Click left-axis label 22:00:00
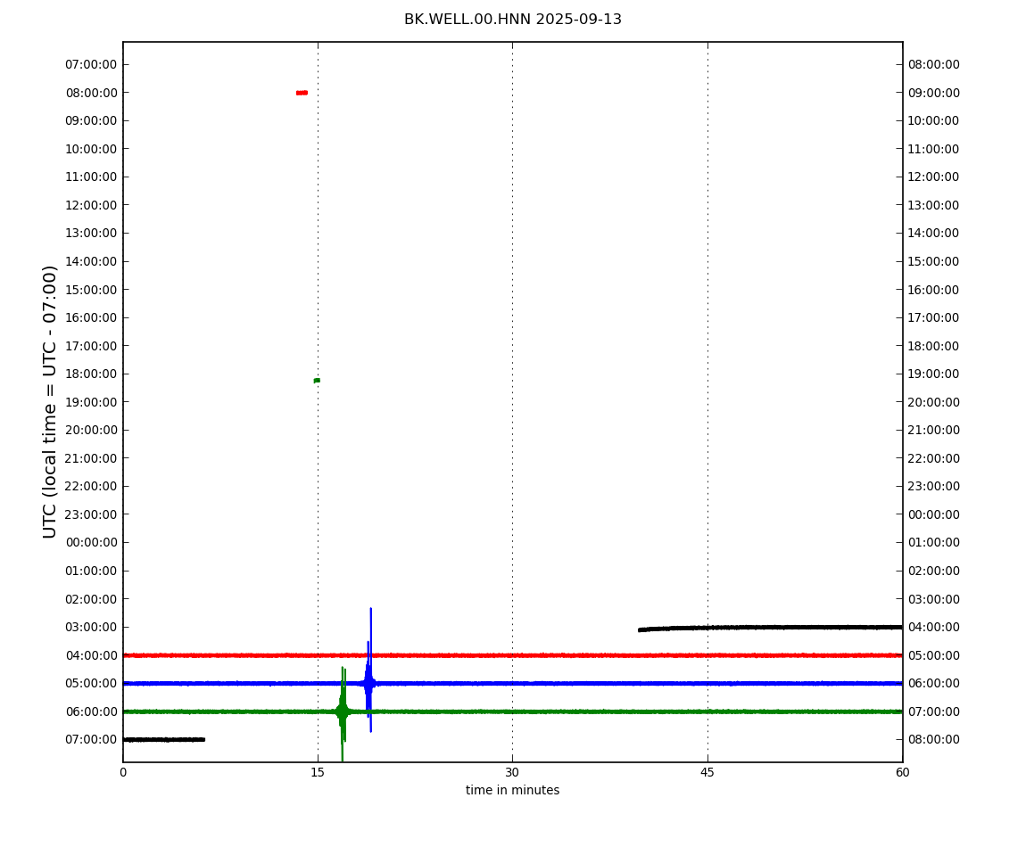1026x847 pixels. coord(92,487)
